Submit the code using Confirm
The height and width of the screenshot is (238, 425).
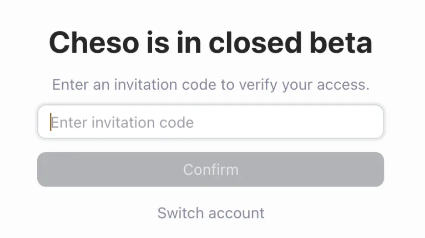tap(211, 169)
